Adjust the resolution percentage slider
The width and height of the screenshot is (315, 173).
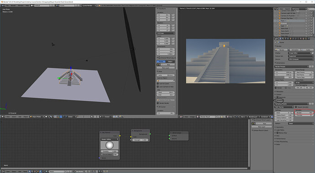[x=283, y=77]
